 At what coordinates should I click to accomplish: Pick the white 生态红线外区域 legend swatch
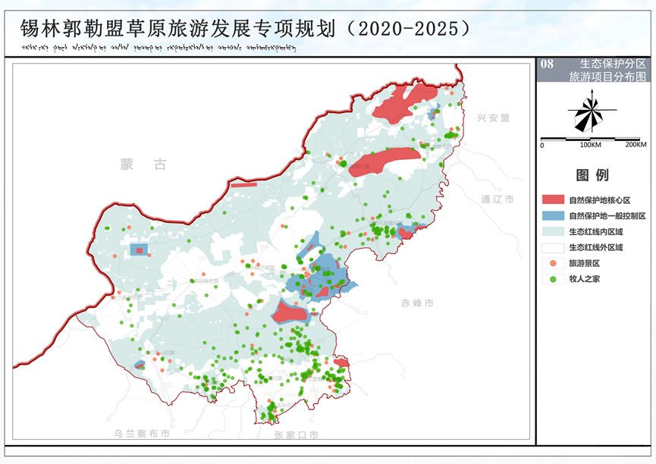pyautogui.click(x=553, y=247)
